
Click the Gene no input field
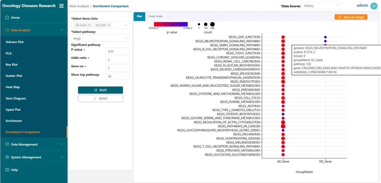tap(118, 68)
